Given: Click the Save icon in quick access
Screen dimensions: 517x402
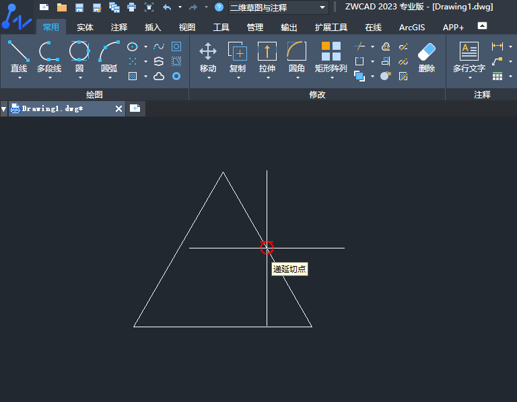Looking at the screenshot, I should pyautogui.click(x=79, y=7).
